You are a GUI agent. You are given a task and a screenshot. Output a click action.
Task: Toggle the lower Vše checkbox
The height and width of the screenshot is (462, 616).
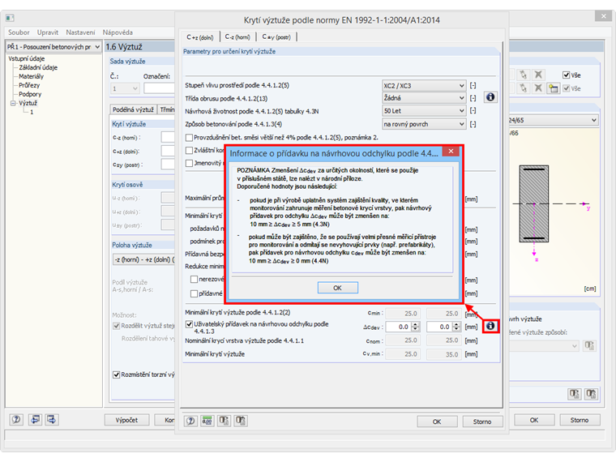tap(566, 88)
